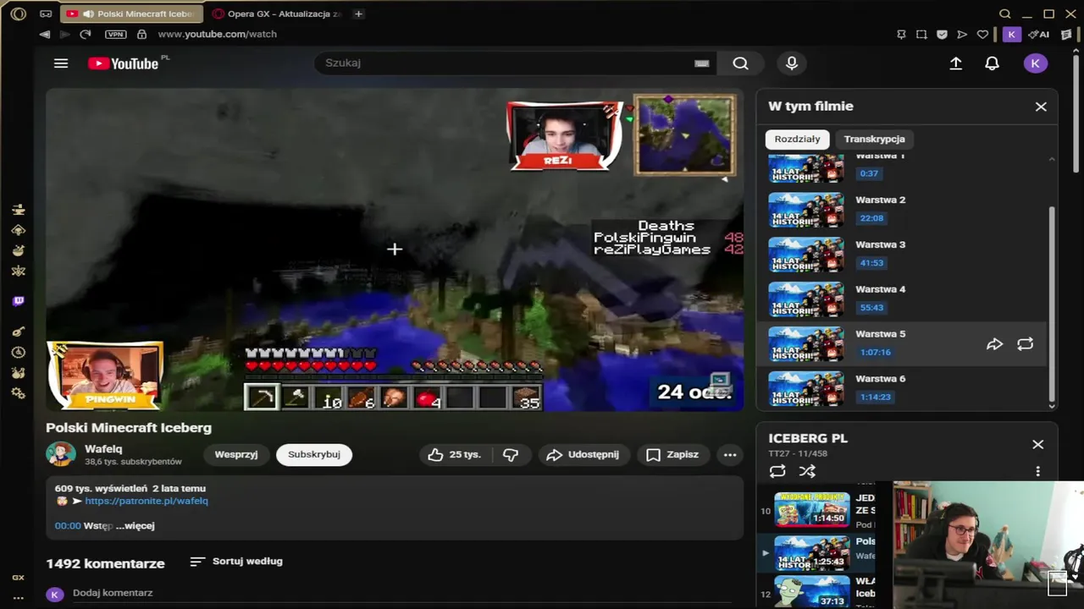Click the 1:07:16 timestamp of Warstwa 5

[875, 353]
